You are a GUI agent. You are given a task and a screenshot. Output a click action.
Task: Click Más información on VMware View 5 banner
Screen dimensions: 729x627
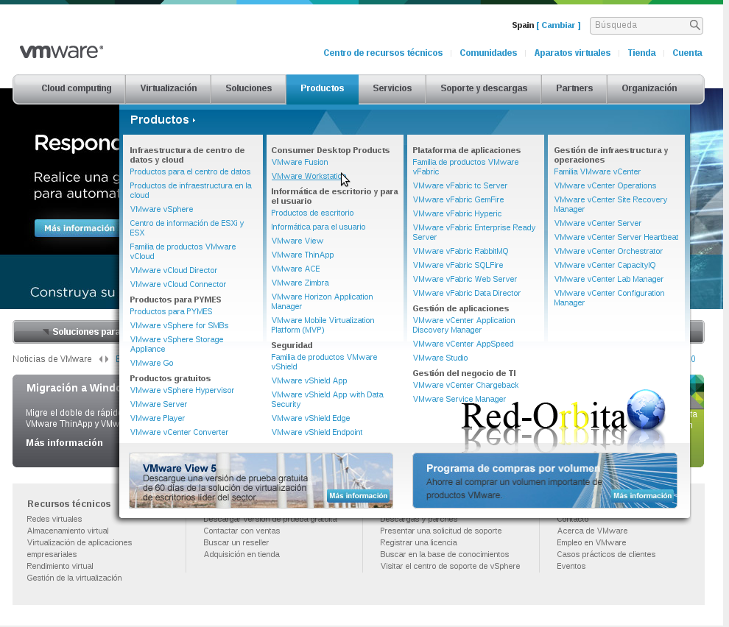point(358,496)
